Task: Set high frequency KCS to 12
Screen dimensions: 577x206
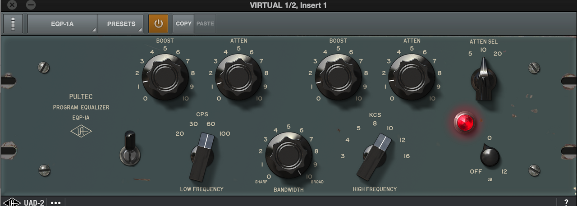Action: click(x=403, y=140)
